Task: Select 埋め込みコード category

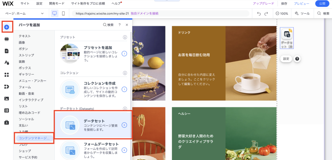Action: (x=30, y=113)
